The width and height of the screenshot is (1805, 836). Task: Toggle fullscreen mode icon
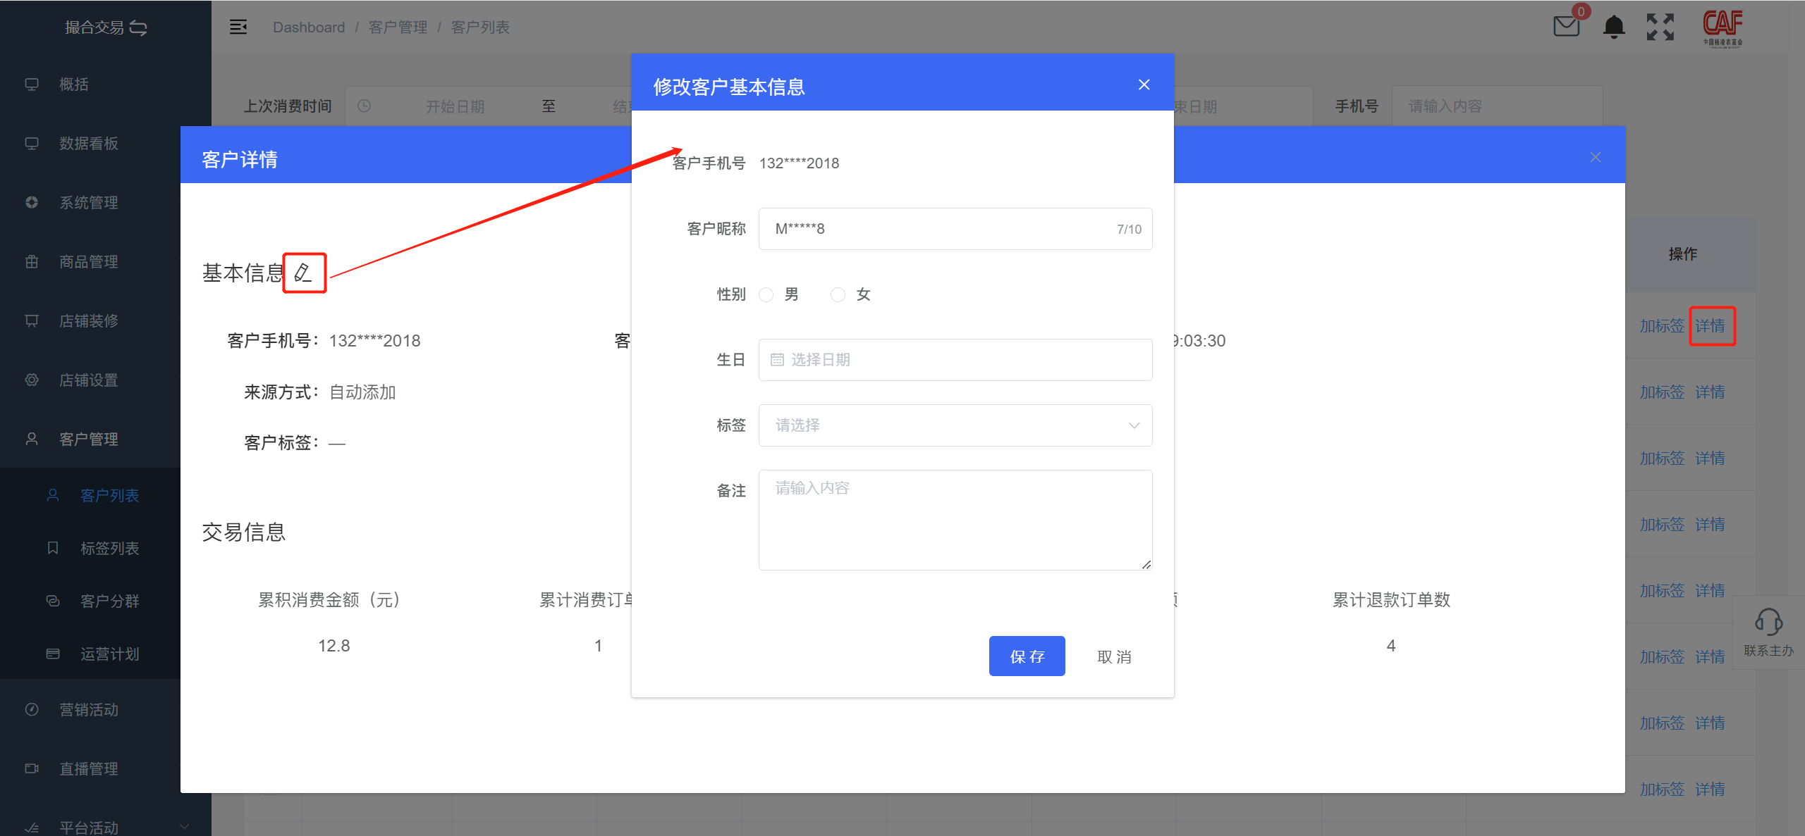[1660, 27]
